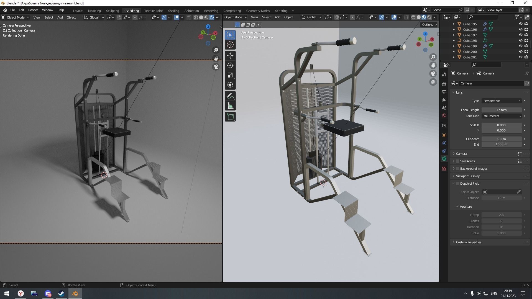Click camera view icon in left viewport
The height and width of the screenshot is (299, 532).
pyautogui.click(x=216, y=67)
